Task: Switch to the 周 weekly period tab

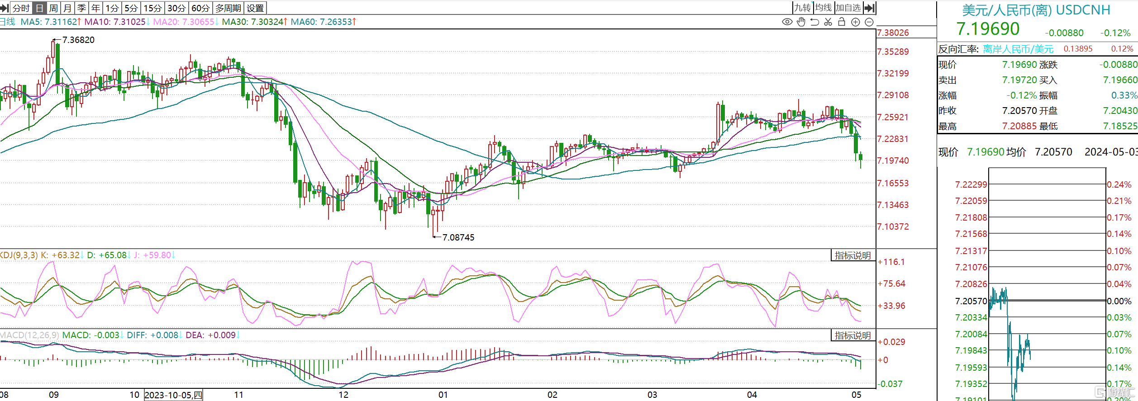Action: tap(53, 8)
